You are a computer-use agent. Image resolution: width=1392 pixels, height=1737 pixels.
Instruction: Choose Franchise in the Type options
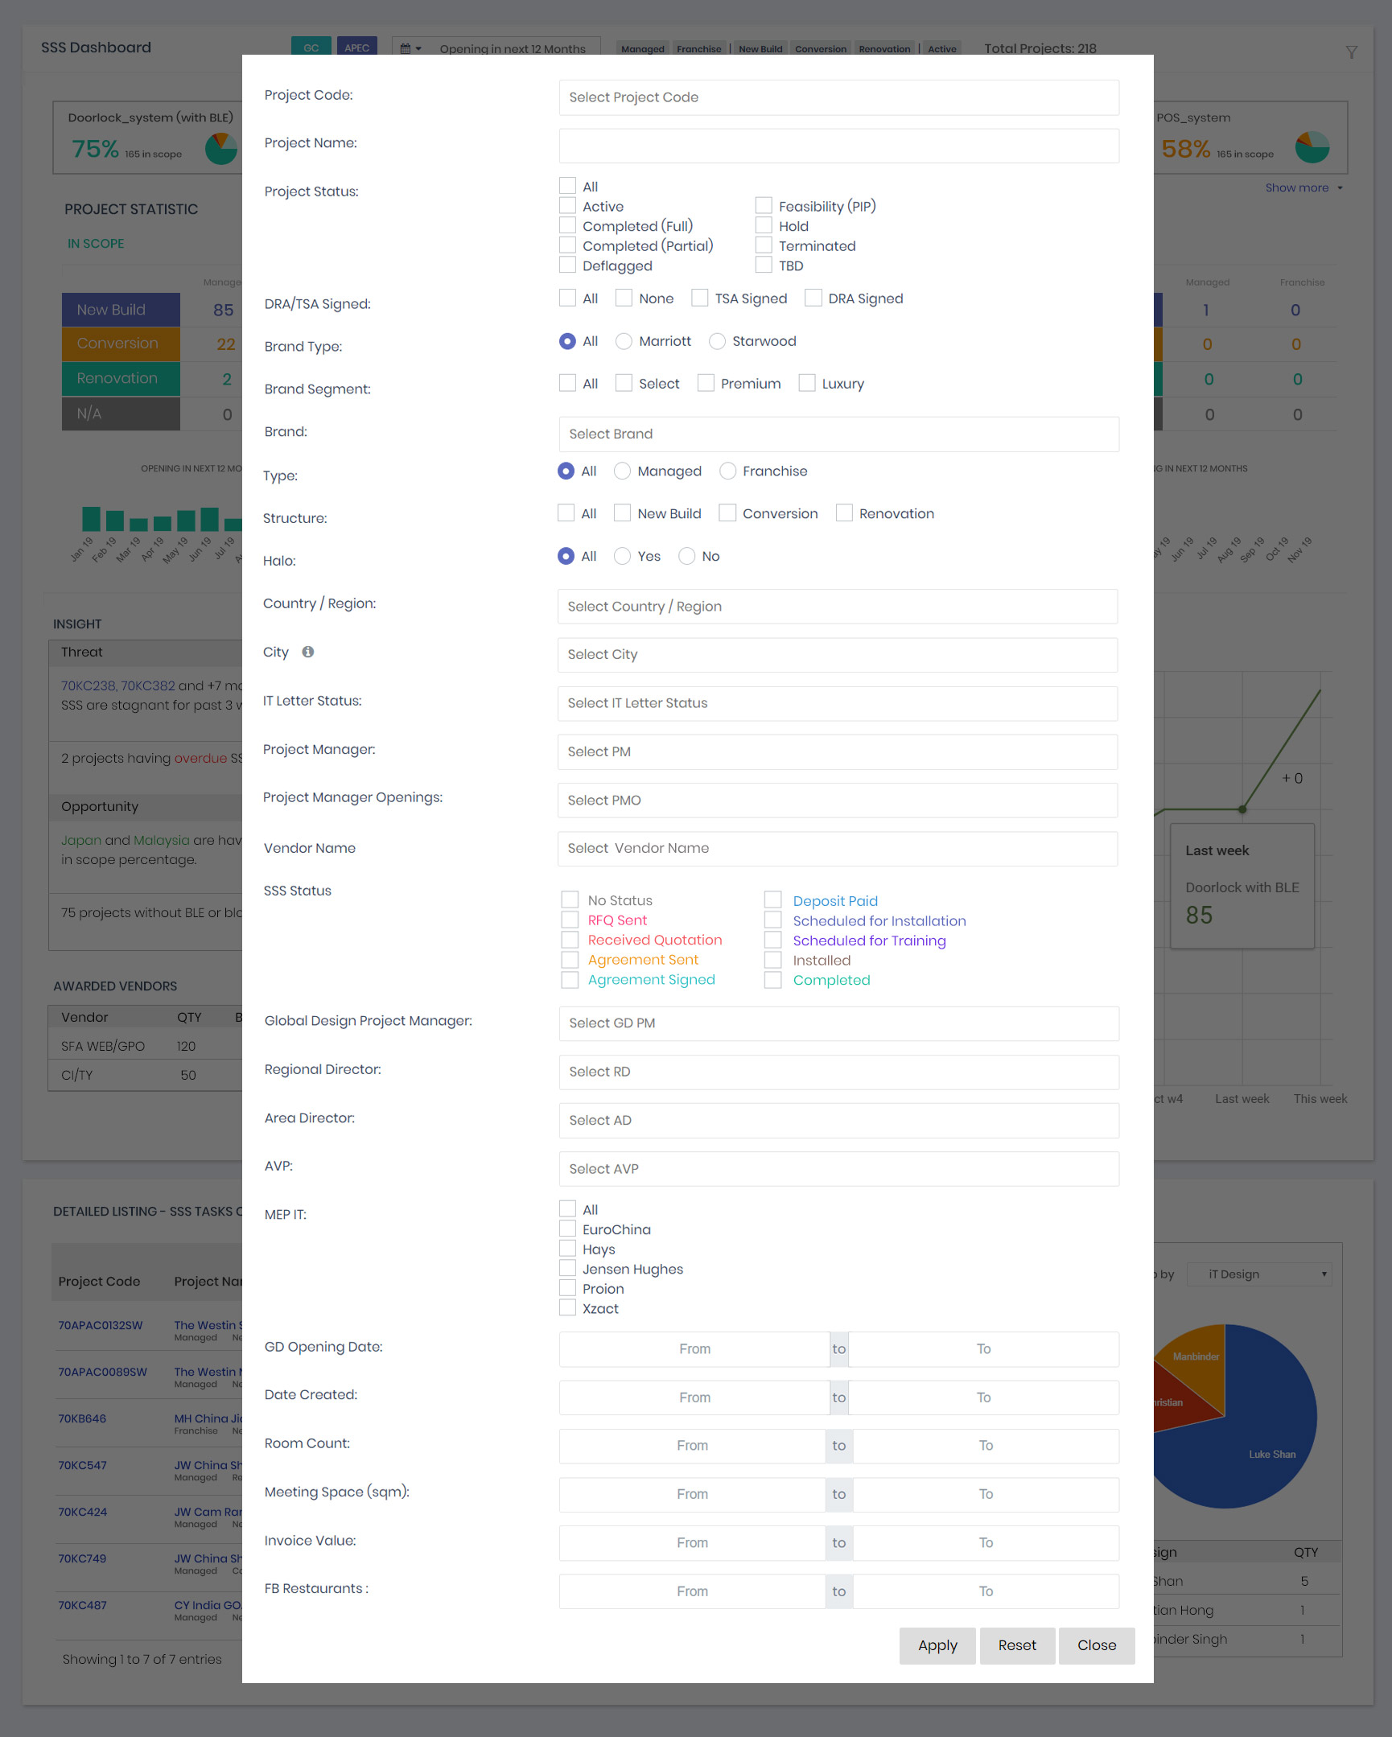[x=727, y=471]
